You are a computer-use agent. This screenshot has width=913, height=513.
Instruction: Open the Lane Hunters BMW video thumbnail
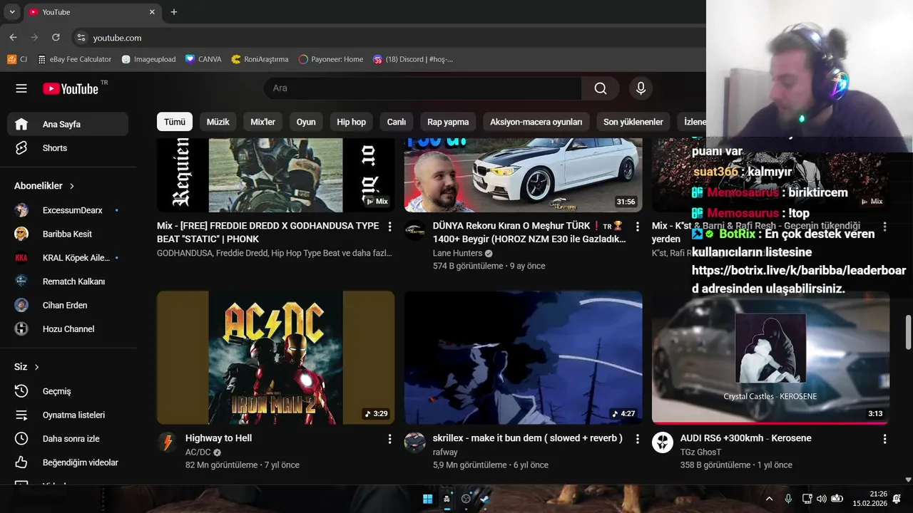pos(523,175)
